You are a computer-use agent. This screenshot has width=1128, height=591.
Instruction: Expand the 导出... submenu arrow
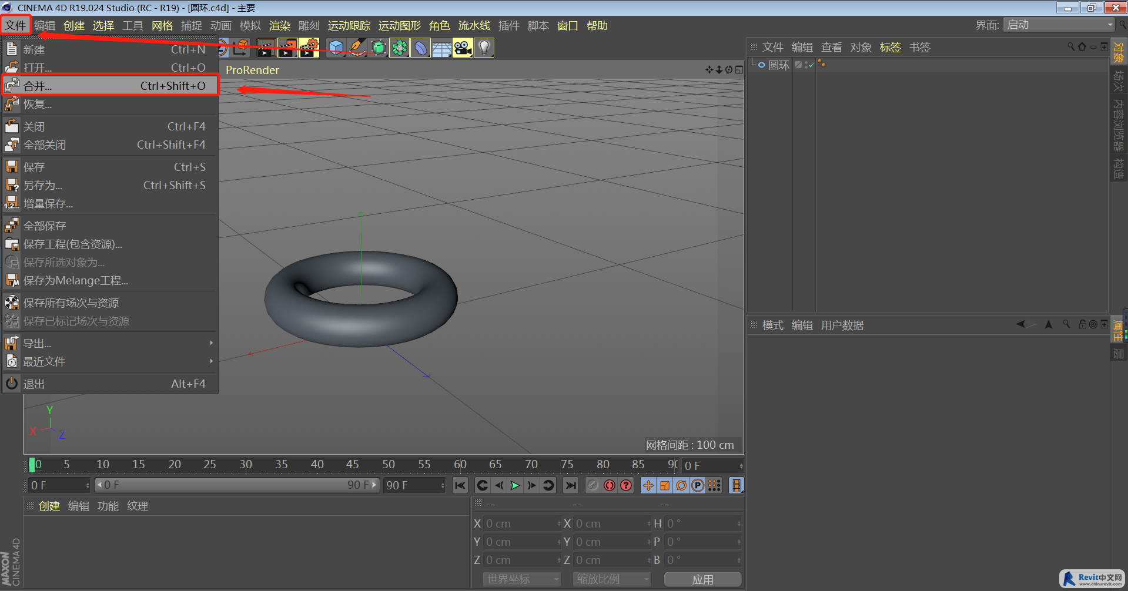click(x=211, y=343)
